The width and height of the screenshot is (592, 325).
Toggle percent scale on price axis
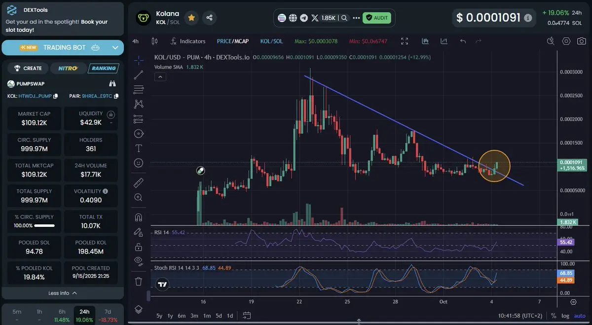(554, 316)
